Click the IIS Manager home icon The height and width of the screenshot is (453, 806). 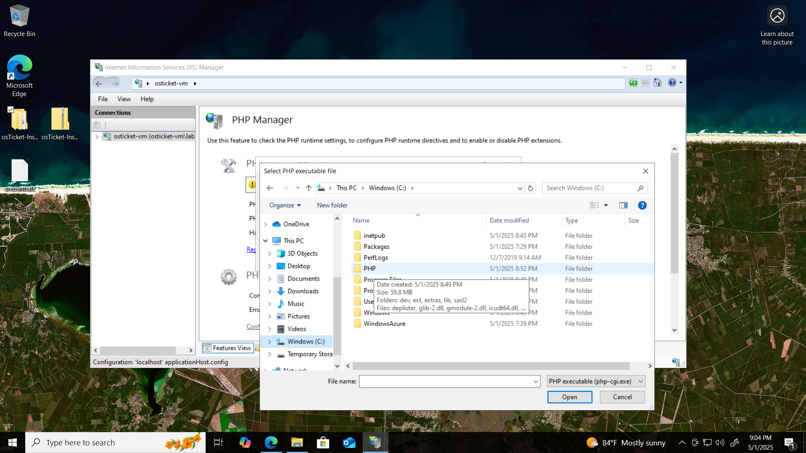tap(657, 83)
